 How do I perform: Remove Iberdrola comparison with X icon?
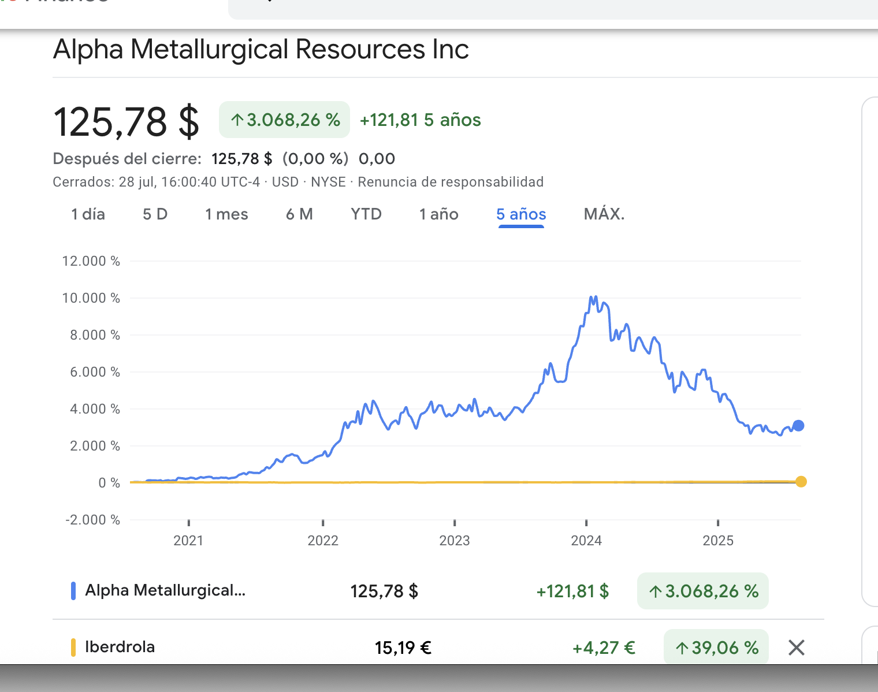(796, 648)
